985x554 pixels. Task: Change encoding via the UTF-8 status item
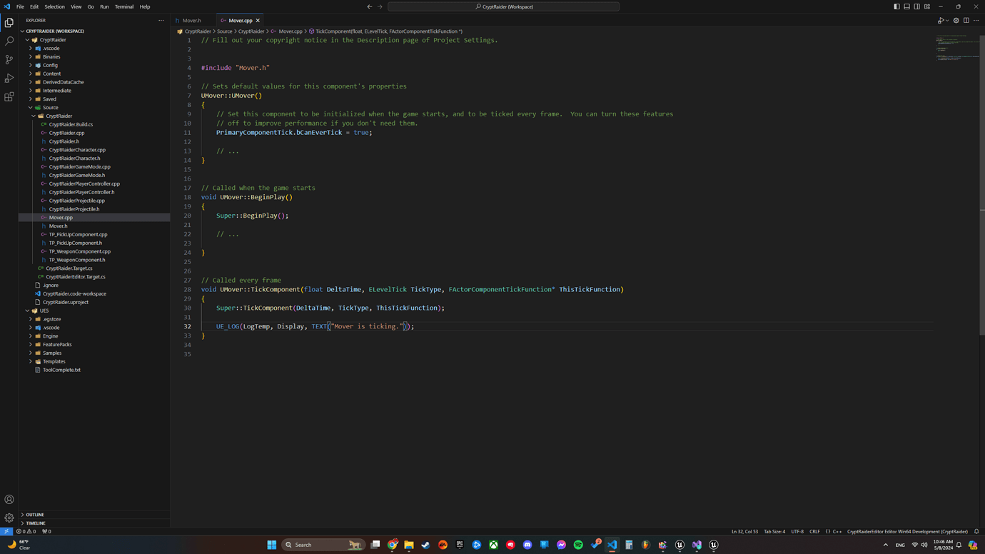click(x=798, y=531)
